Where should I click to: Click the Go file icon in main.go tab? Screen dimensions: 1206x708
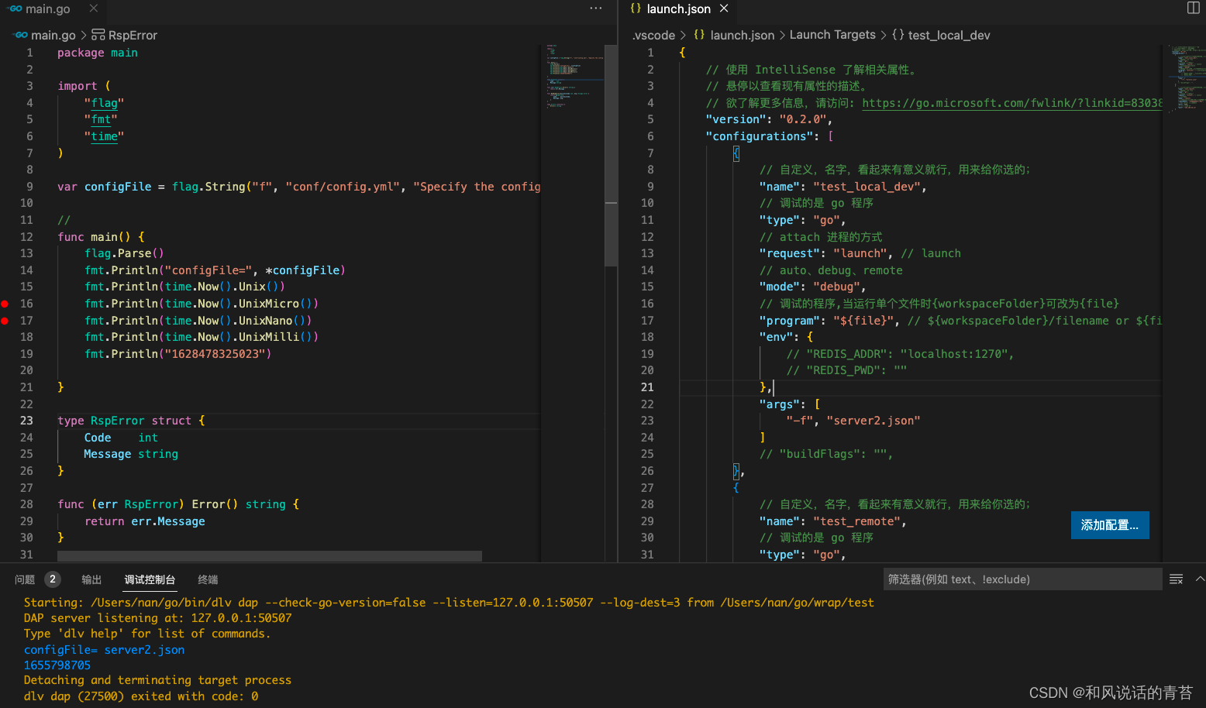coord(15,9)
